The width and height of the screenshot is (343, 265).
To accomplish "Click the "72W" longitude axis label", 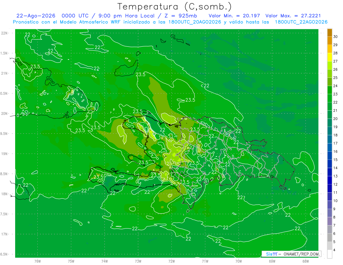I will 171,261.
